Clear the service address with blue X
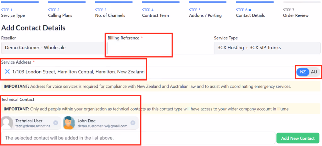The image size is (322, 146). [x=8, y=72]
